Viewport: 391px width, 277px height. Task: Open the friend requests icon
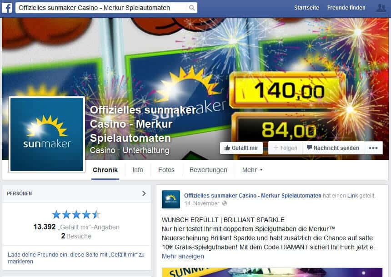tap(381, 8)
